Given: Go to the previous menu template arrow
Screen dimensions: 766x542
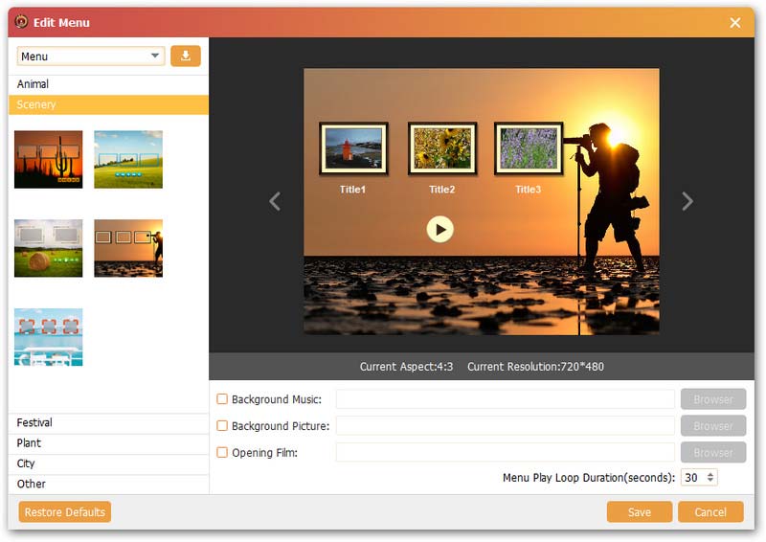Looking at the screenshot, I should 275,201.
